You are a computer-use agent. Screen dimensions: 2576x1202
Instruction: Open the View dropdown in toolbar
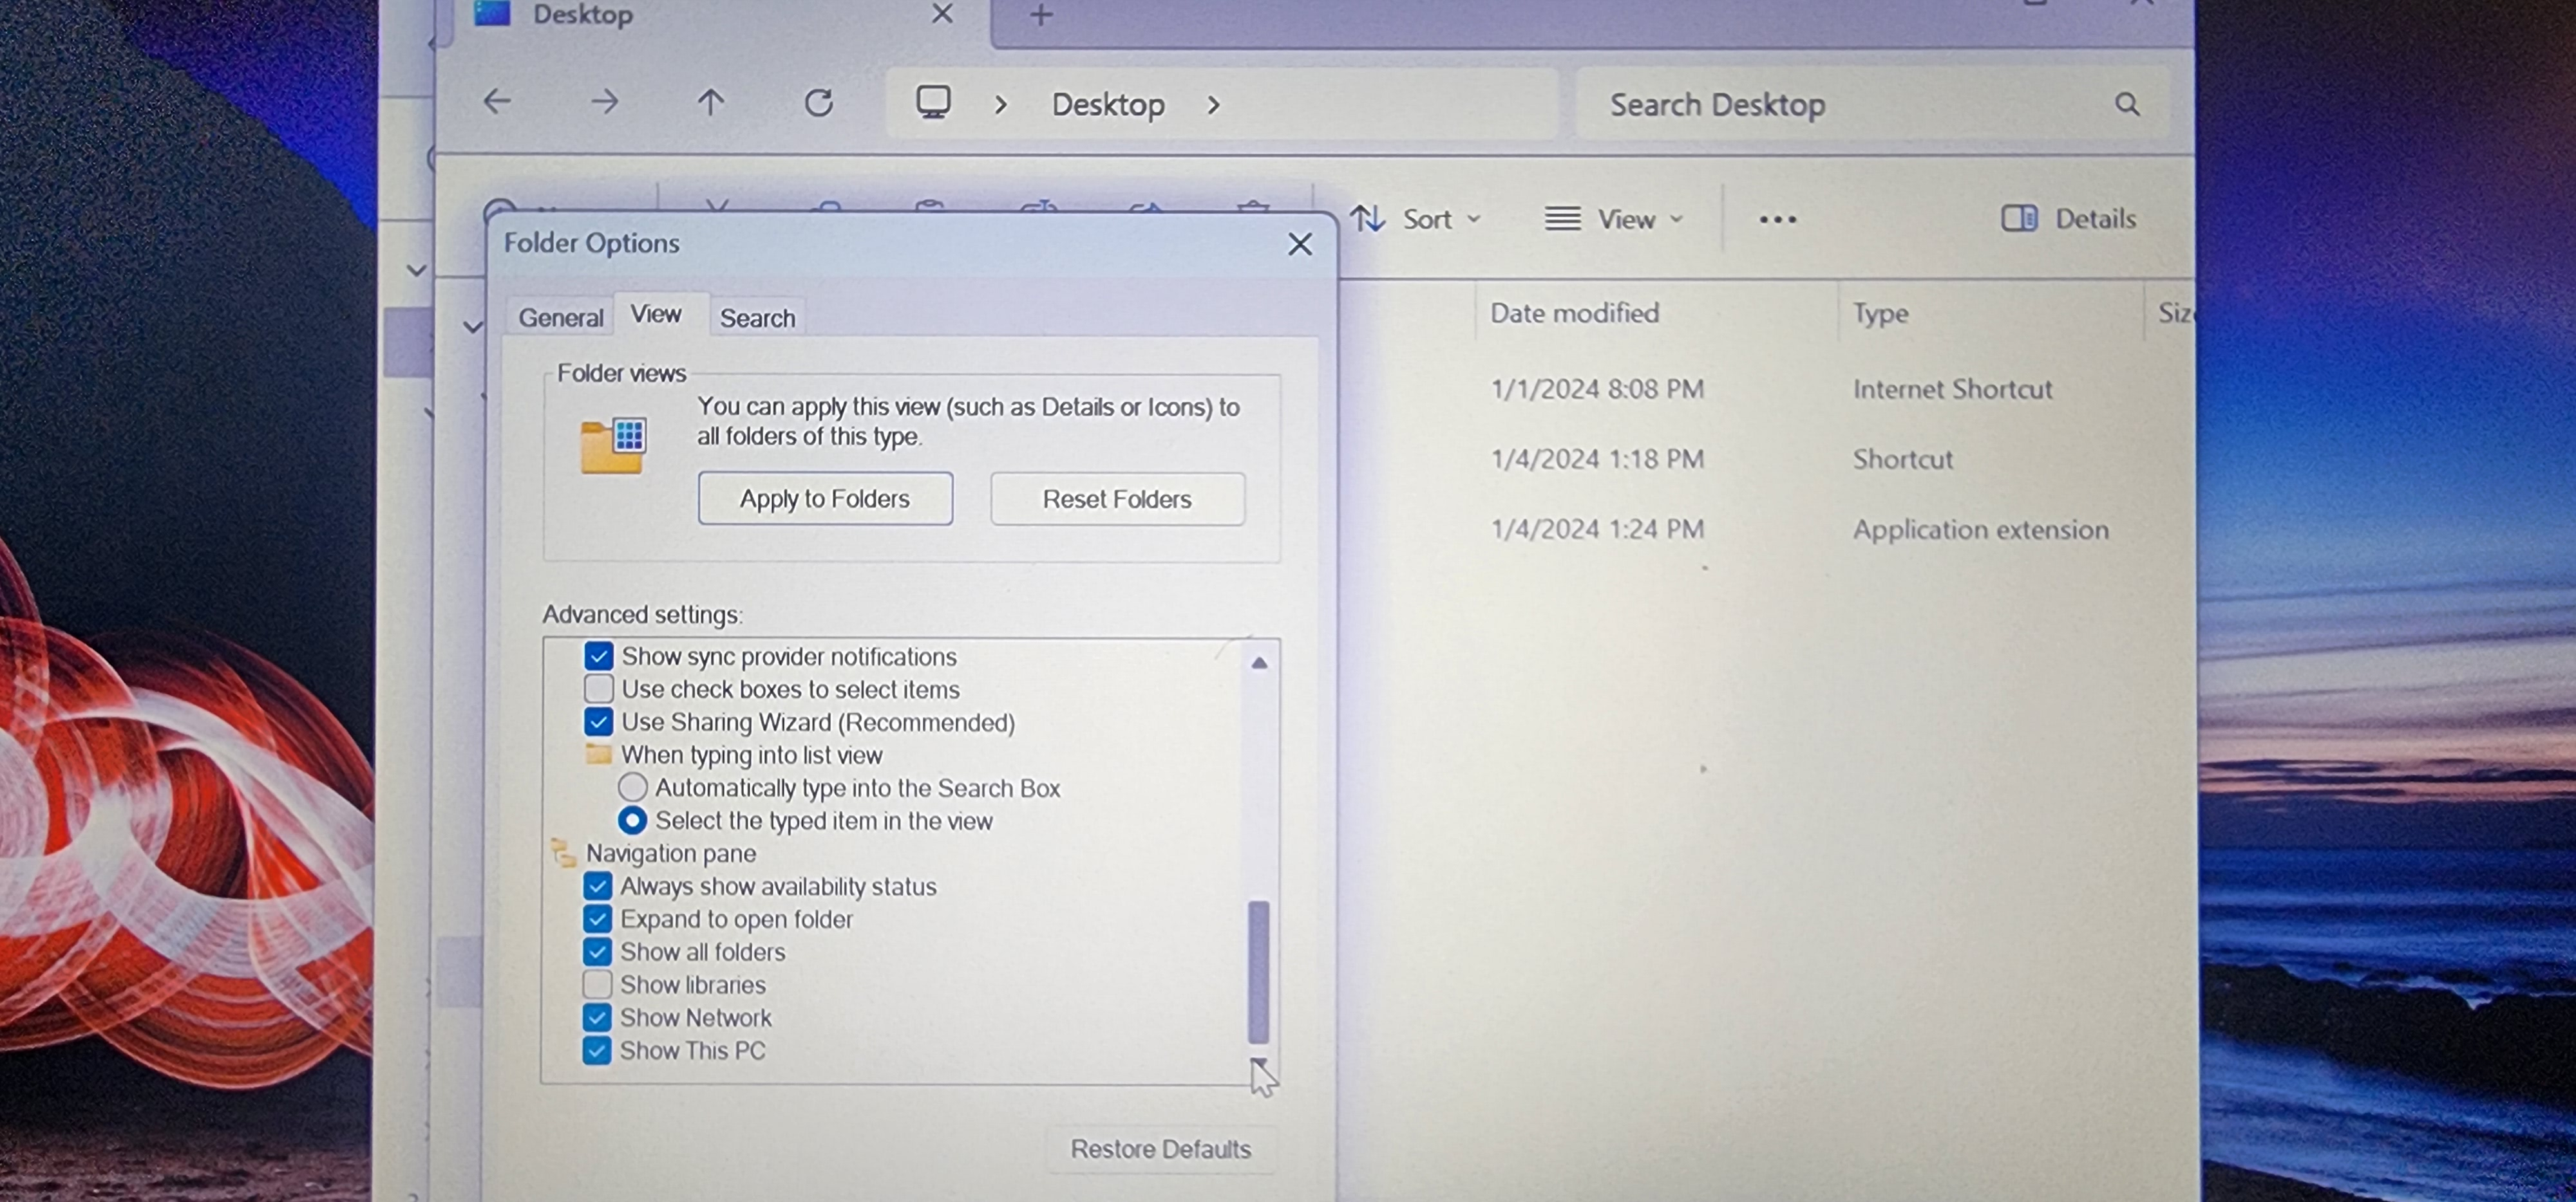tap(1614, 219)
